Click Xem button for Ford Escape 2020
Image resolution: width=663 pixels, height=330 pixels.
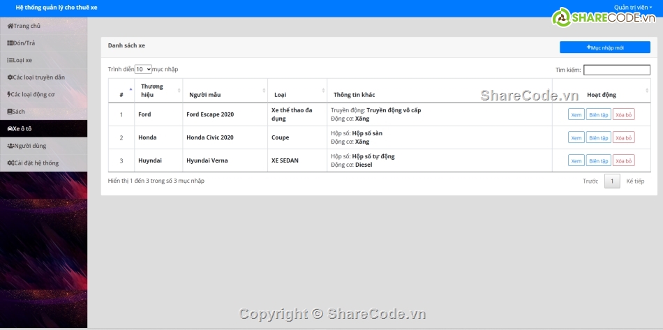(576, 114)
